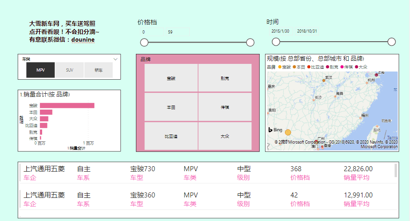
Task: Filter by 比亚迪 in brand slicer
Action: coord(171,136)
